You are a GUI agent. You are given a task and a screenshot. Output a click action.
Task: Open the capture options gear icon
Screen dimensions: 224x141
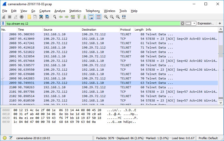(22, 17)
